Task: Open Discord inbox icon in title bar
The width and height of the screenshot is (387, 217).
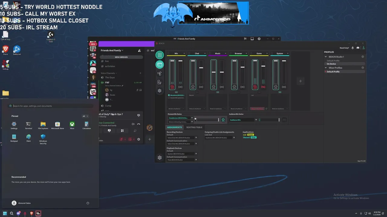Action: (x=252, y=39)
